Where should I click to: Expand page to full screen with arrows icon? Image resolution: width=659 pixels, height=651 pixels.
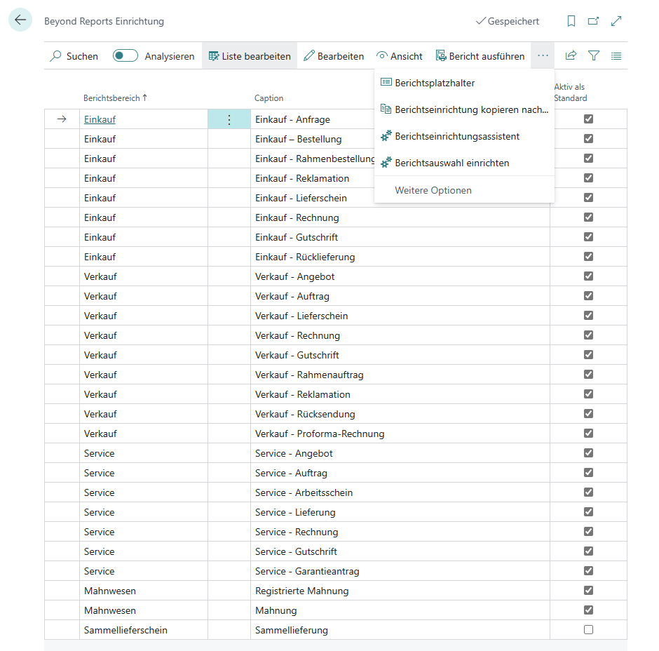[616, 21]
